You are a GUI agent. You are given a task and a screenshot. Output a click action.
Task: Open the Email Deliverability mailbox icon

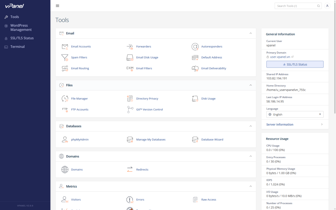coord(195,68)
